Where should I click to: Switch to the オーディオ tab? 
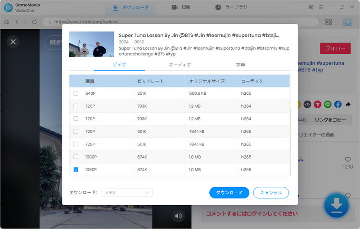pyautogui.click(x=180, y=65)
